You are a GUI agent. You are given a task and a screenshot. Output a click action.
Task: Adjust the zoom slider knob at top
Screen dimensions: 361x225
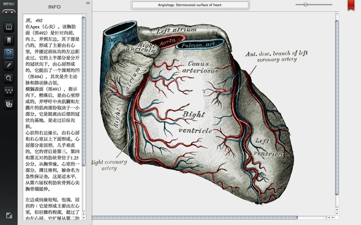305,4
